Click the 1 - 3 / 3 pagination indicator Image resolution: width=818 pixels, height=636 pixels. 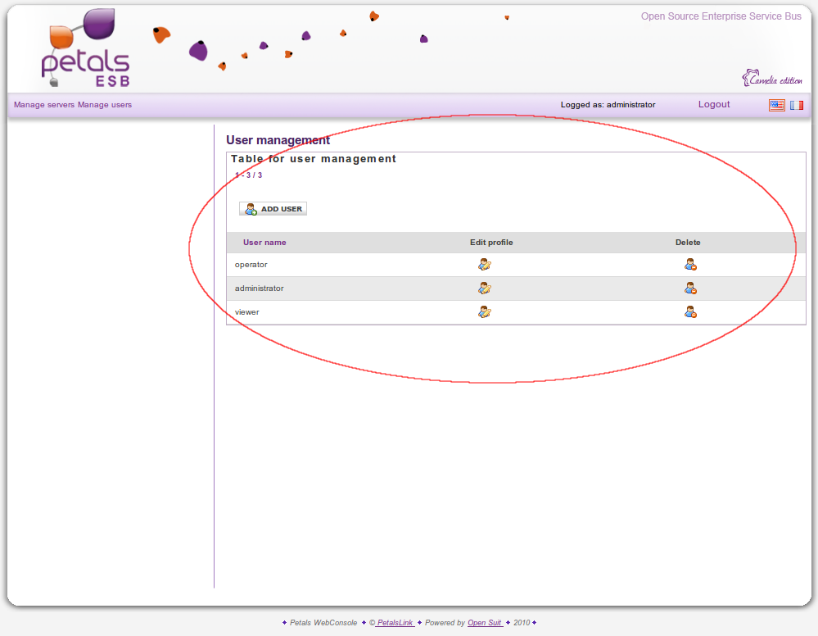(249, 175)
